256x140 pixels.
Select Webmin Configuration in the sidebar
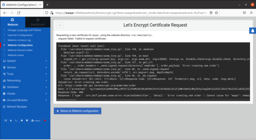click(x=20, y=45)
